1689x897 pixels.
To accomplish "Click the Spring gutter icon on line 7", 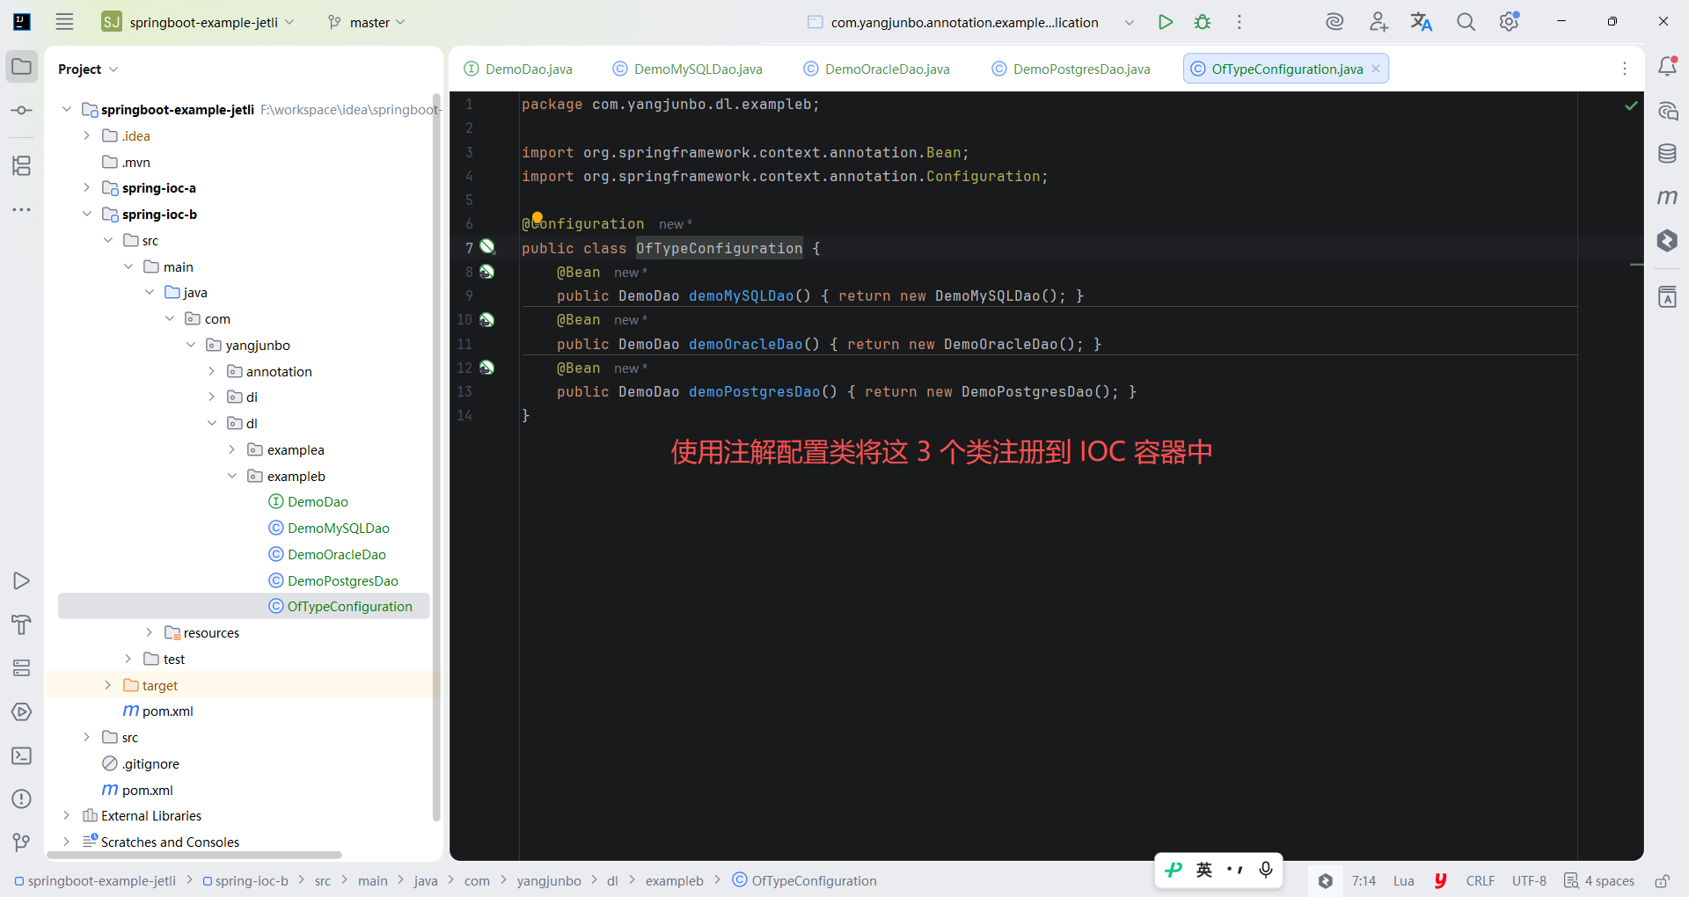I will point(487,247).
